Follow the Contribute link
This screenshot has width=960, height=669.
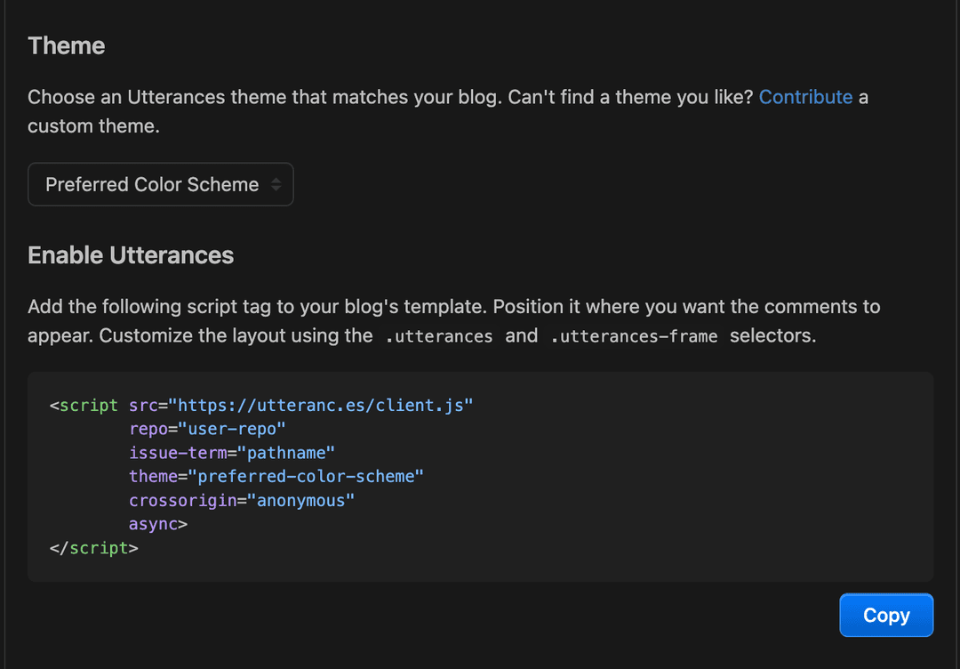coord(805,97)
